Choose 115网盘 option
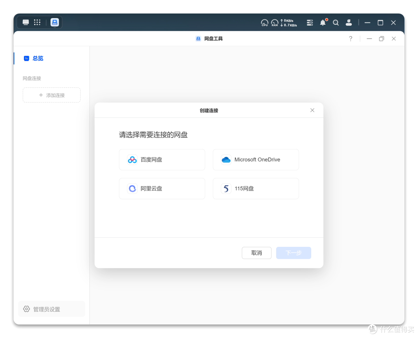Viewport: 418px width, 338px height. click(256, 189)
